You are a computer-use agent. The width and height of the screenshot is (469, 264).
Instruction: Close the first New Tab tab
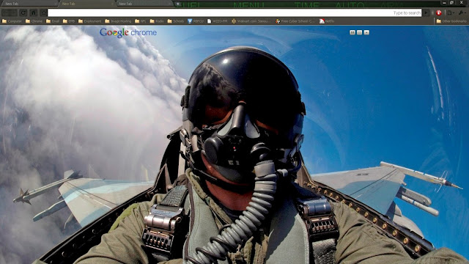(55, 4)
